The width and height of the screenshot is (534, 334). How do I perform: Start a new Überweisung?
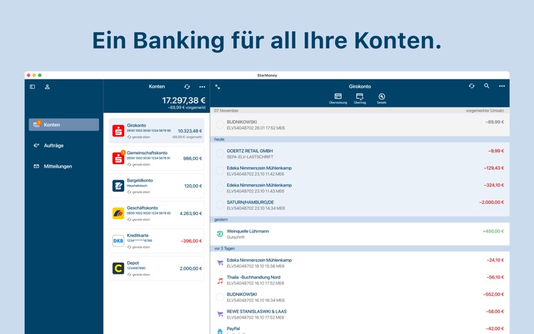coord(338,98)
